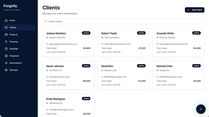Image resolution: width=209 pixels, height=117 pixels.
Task: Click the company icon beside Marketing Pro
Action: click(47, 103)
